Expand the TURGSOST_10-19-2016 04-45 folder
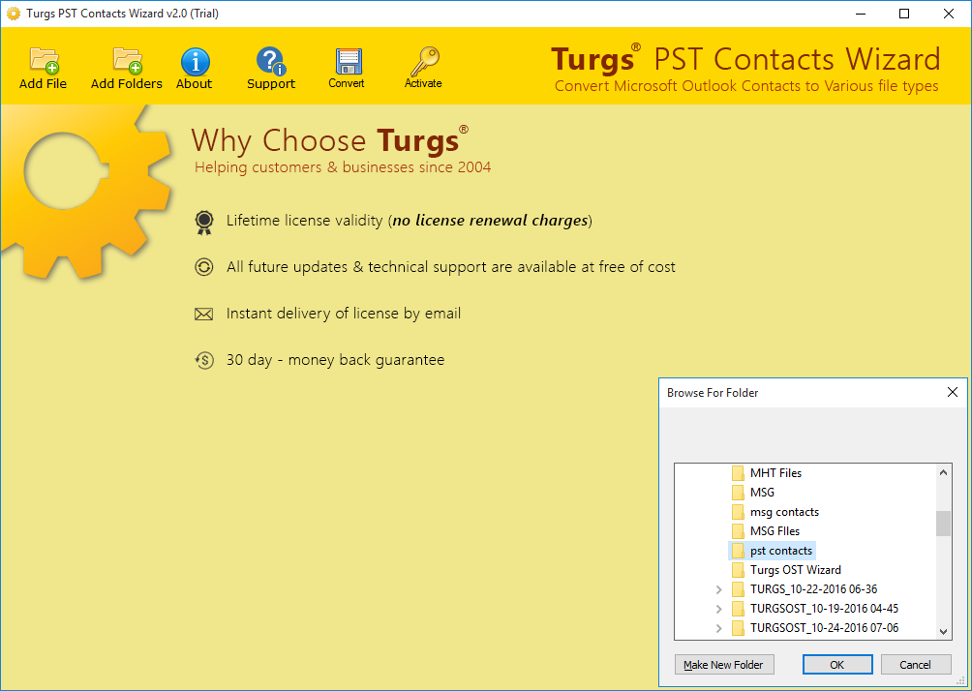Viewport: 972px width, 691px height. 718,609
